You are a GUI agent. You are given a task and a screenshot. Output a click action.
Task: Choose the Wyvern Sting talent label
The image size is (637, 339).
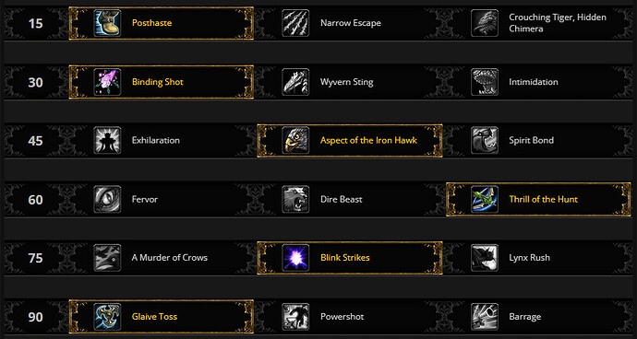(x=347, y=82)
